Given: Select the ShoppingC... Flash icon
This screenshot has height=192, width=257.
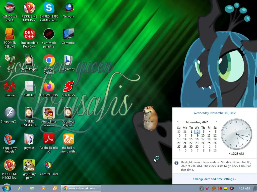Looking at the screenshot, I should click(x=10, y=115).
